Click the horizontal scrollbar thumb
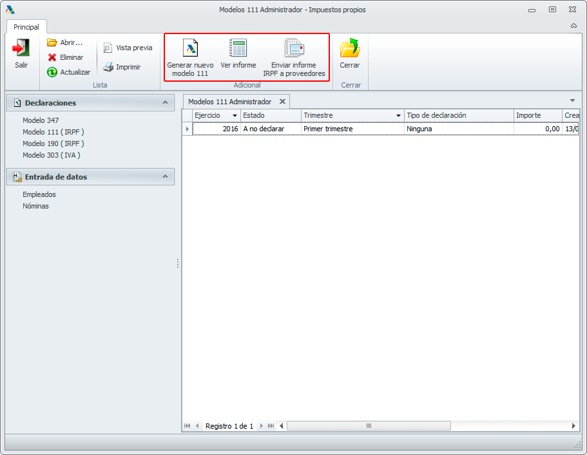The width and height of the screenshot is (587, 455). click(x=369, y=426)
